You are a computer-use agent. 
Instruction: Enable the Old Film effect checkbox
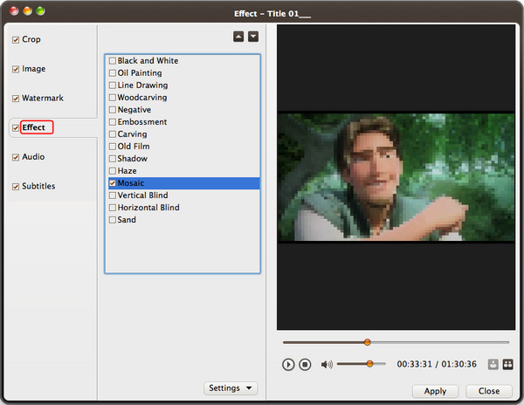click(x=113, y=147)
